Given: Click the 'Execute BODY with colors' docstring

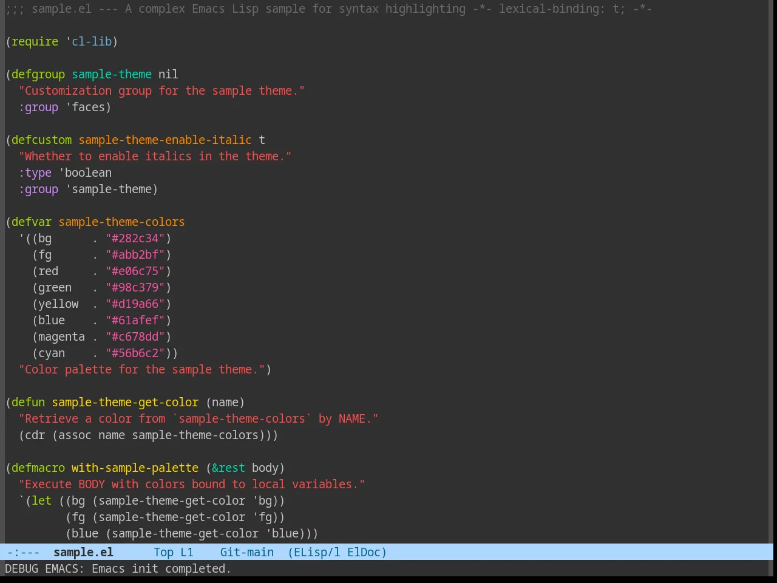Looking at the screenshot, I should [x=192, y=484].
